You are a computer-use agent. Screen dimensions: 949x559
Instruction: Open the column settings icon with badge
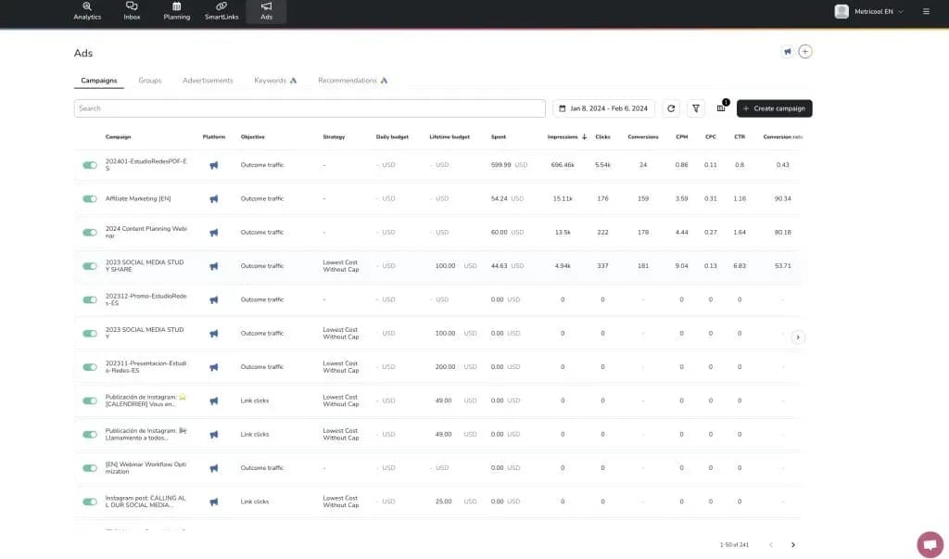point(721,108)
